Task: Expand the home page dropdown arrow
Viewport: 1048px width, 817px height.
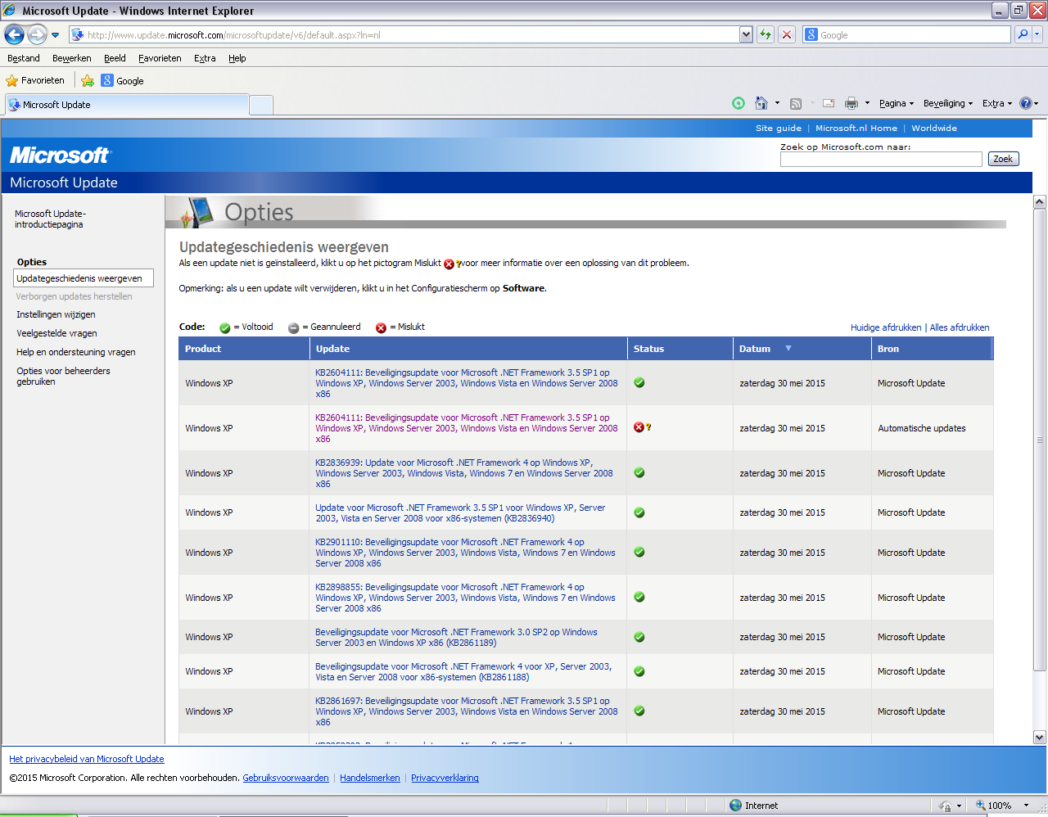Action: (777, 103)
